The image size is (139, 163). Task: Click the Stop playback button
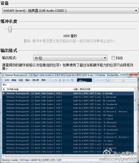[52, 80]
